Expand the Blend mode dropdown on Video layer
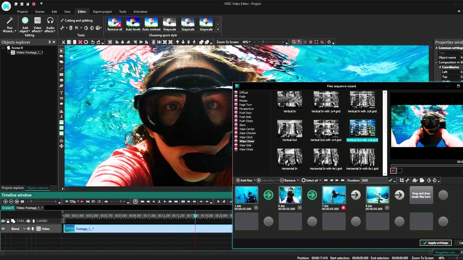Viewport: 463px width, 260px height. (x=24, y=229)
